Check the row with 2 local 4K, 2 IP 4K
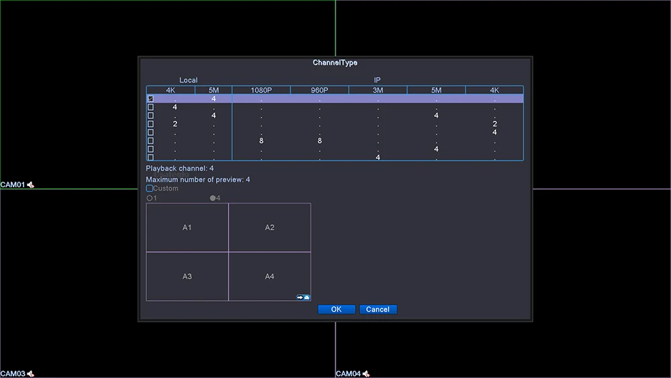Screen dimensions: 671x378 click(150, 124)
